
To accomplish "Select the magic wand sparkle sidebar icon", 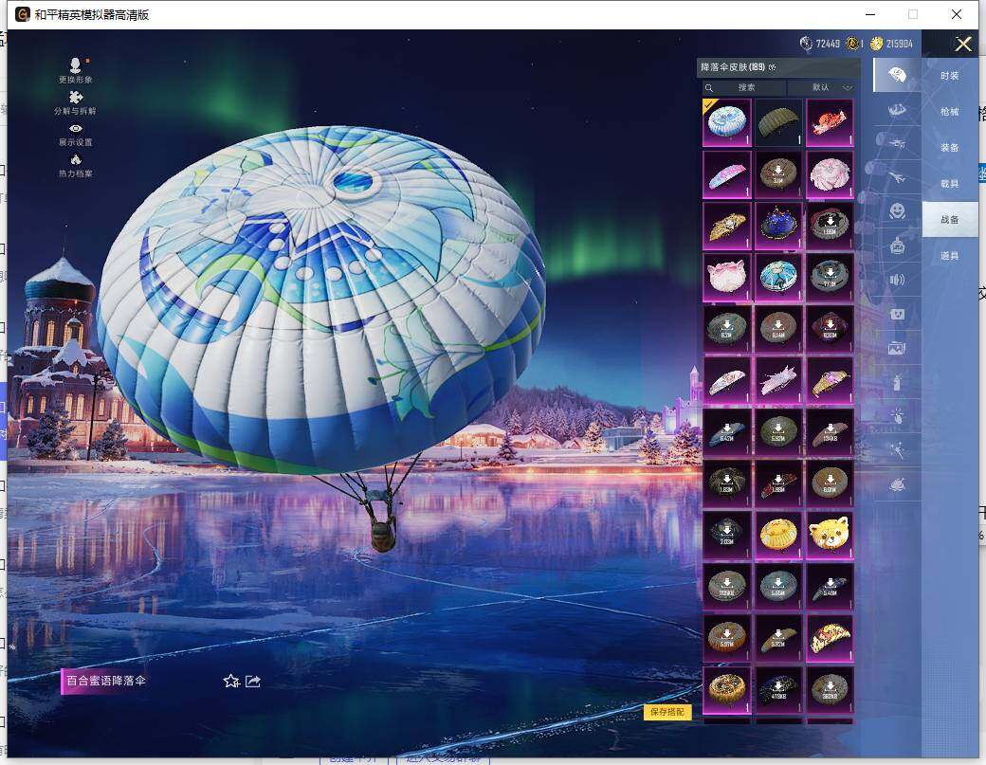I will click(x=897, y=450).
